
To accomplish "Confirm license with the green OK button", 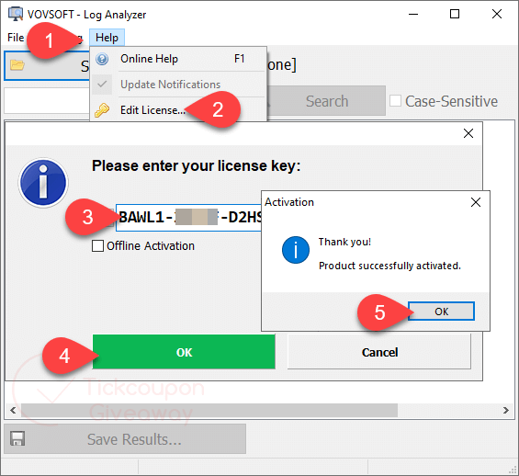I will 184,352.
